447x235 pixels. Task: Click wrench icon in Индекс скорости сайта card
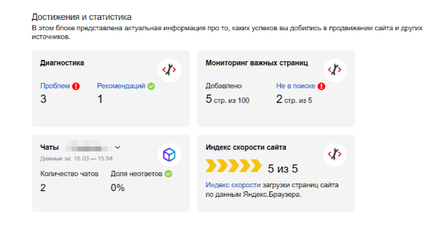[x=335, y=154]
